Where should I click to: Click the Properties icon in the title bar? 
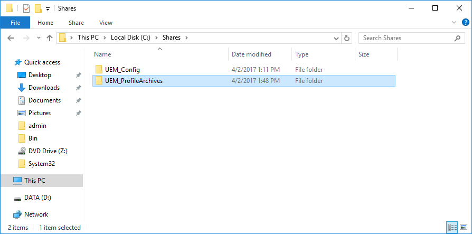[26, 8]
